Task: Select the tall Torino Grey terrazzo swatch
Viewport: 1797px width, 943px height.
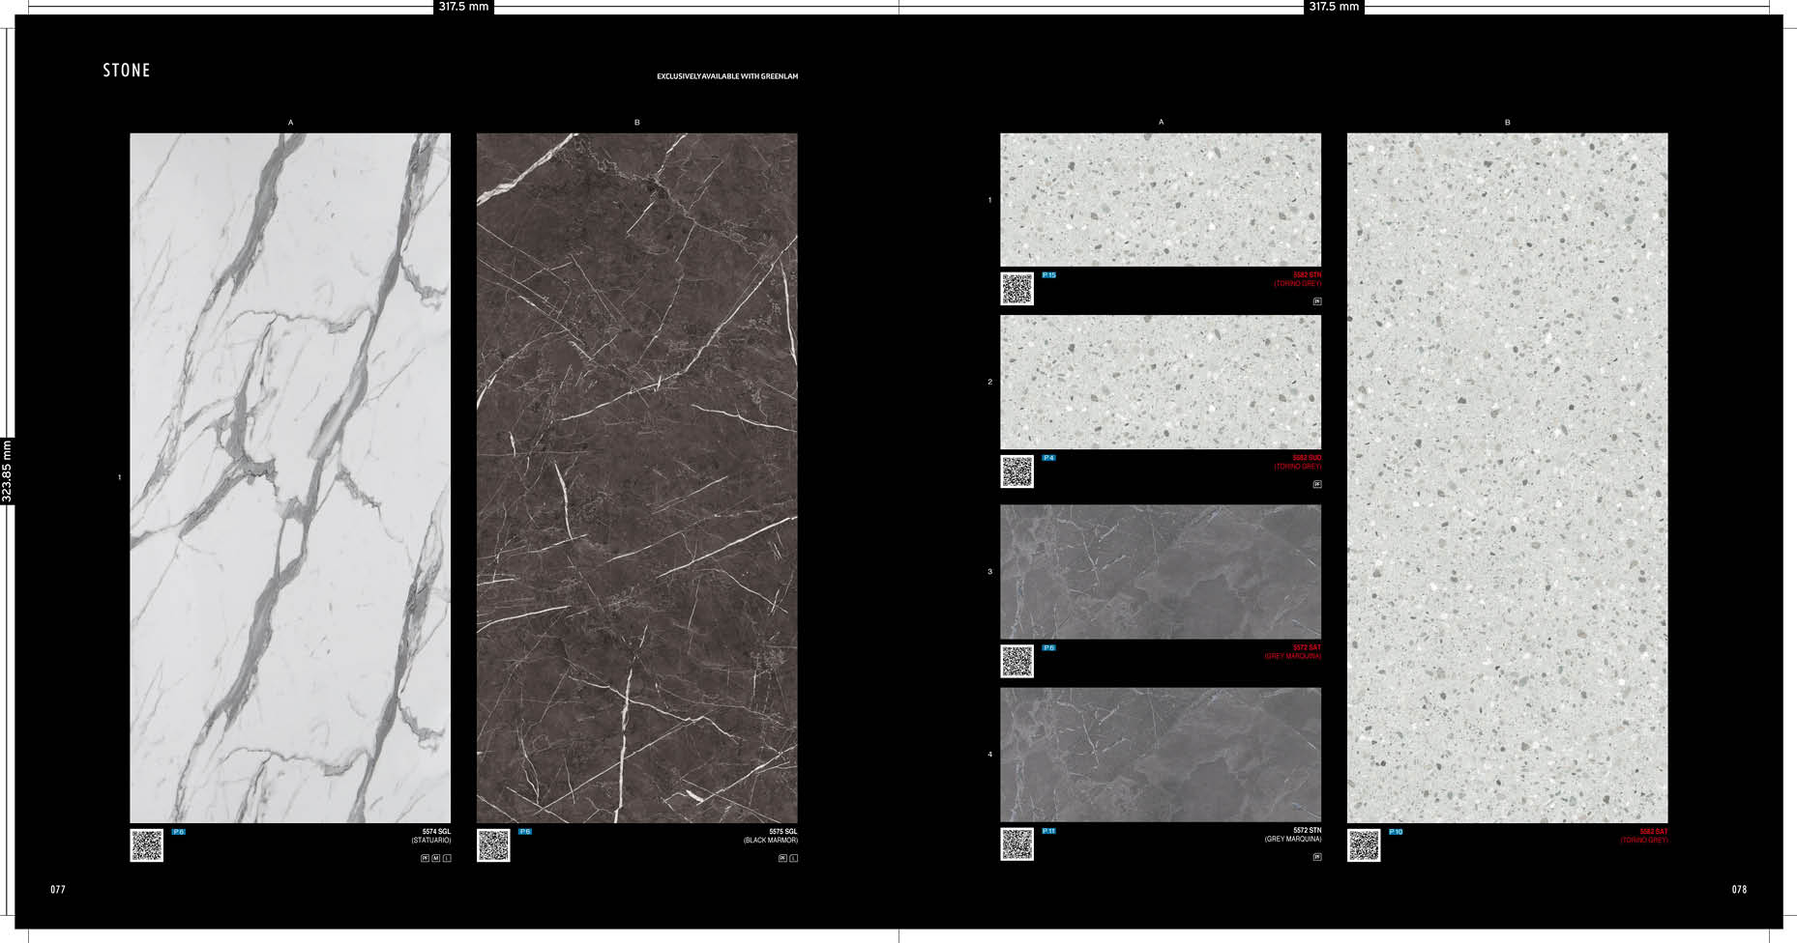Action: (1507, 477)
